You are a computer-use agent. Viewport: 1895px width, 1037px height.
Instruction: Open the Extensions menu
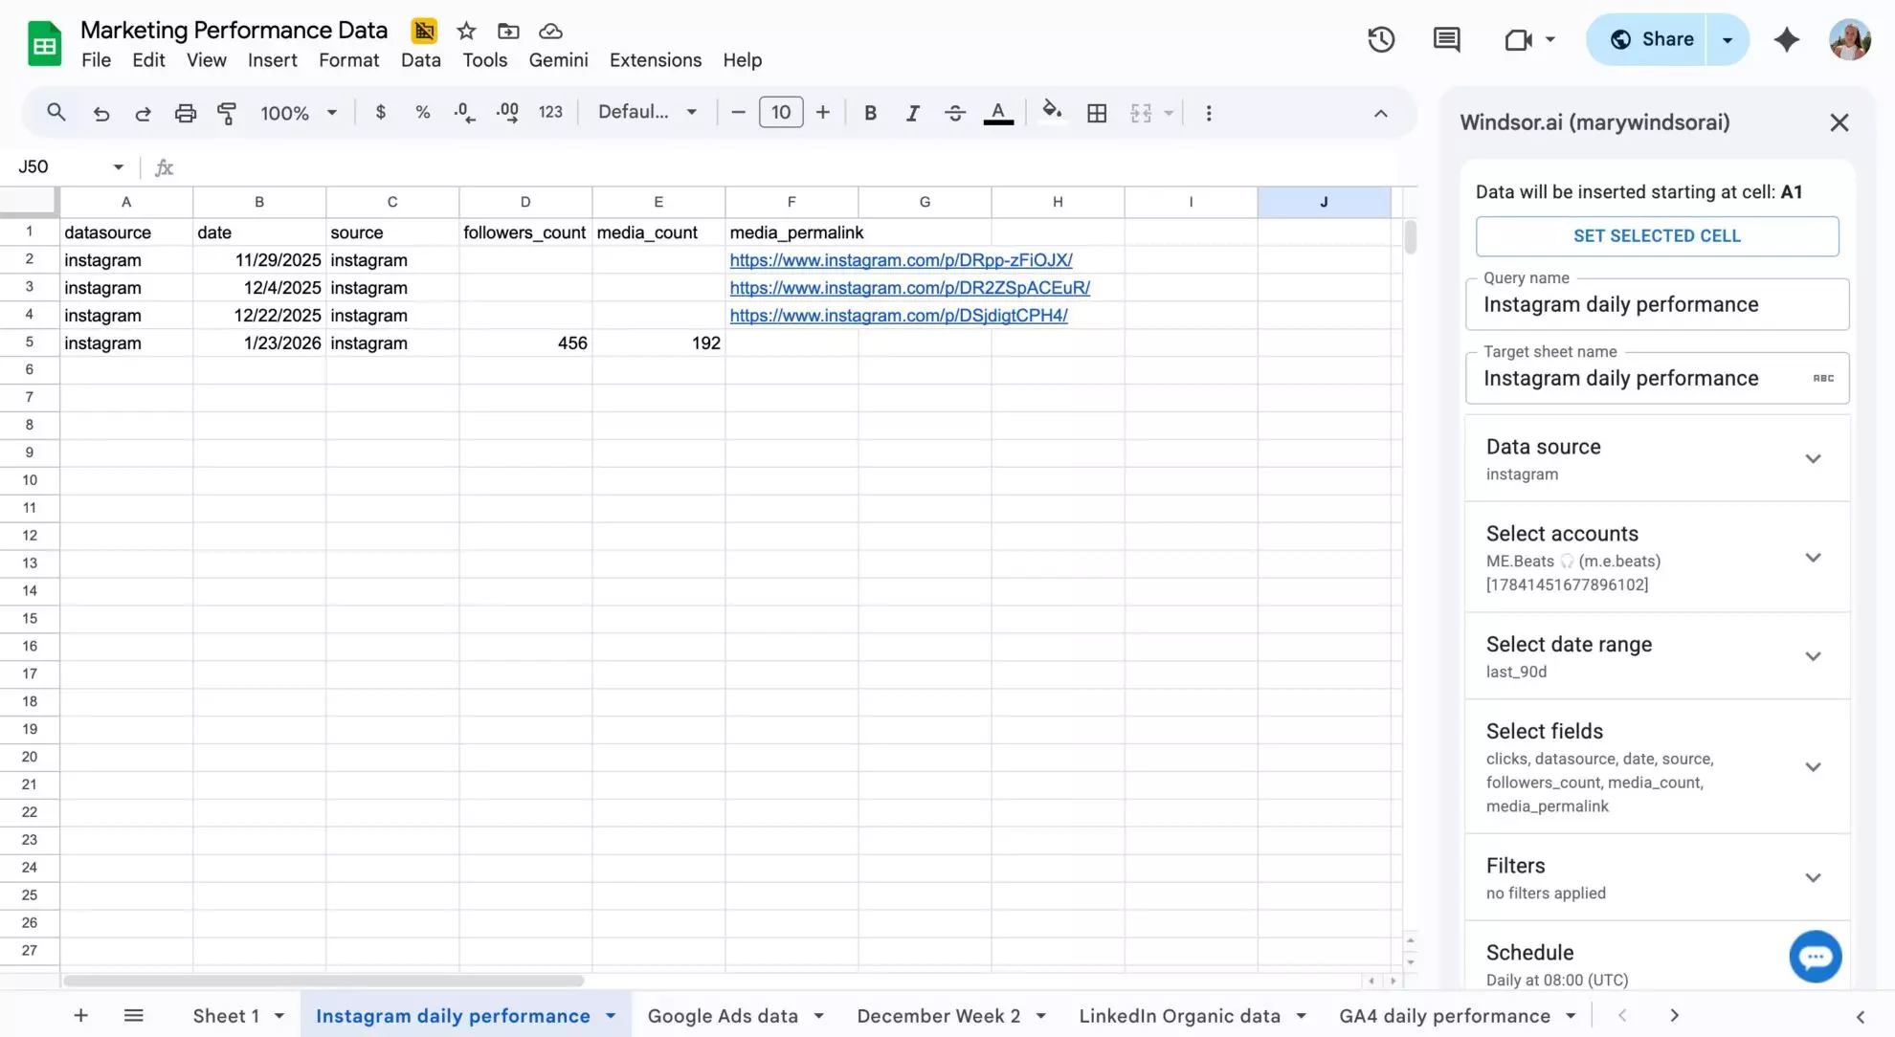(655, 59)
